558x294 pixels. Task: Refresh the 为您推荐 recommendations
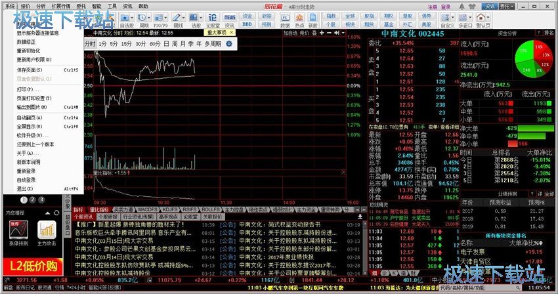[56, 213]
